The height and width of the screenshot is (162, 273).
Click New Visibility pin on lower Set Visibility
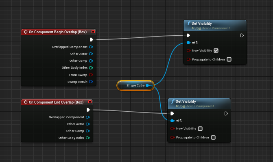pyautogui.click(x=173, y=129)
